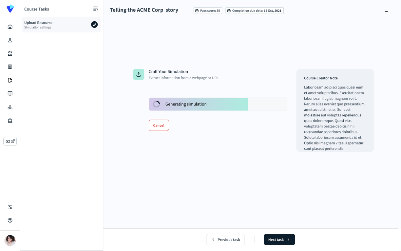Screen dimensions: 401x251
Task: Open the three-dot more options menu
Action: click(x=387, y=11)
